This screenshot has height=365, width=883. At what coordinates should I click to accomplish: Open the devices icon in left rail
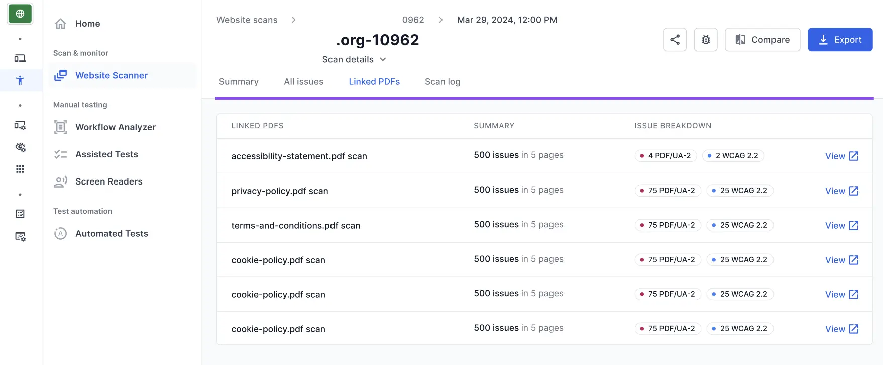20,58
